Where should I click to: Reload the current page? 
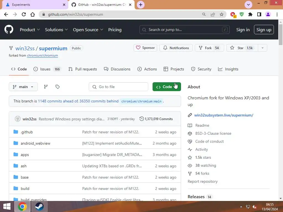tap(24, 14)
